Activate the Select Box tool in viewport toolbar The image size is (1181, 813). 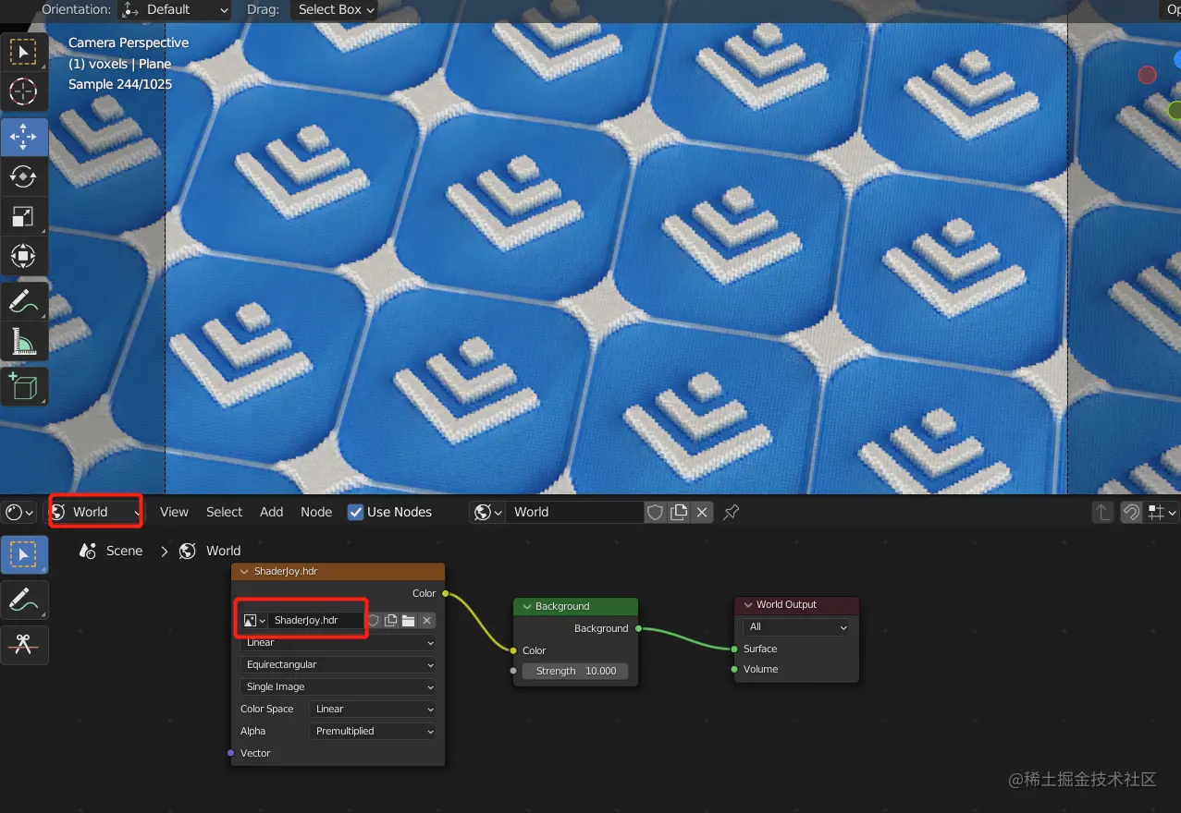23,52
